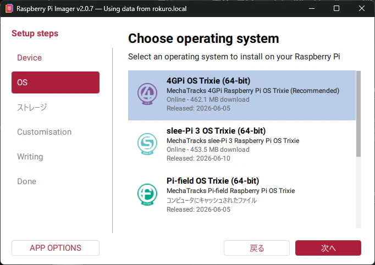Click the 次へ next button
Screen dimensions: 375x265
(x=328, y=248)
